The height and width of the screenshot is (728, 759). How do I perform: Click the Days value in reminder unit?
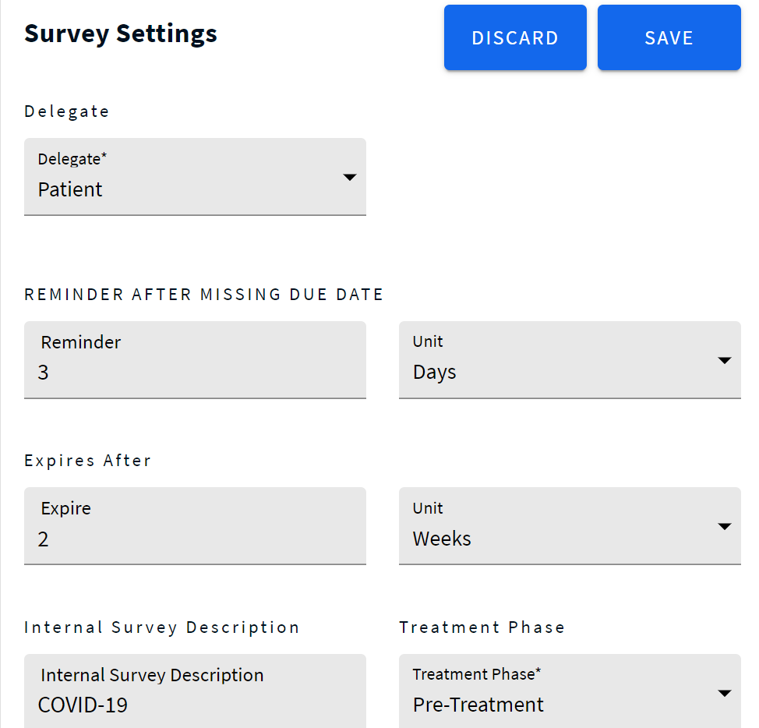[435, 373]
